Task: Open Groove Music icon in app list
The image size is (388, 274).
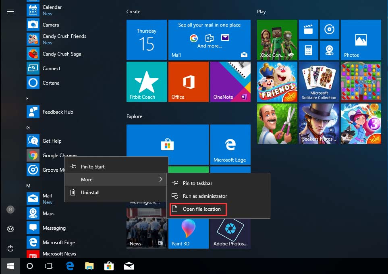Action: click(x=33, y=170)
